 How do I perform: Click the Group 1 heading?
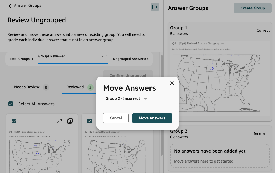coord(179,28)
